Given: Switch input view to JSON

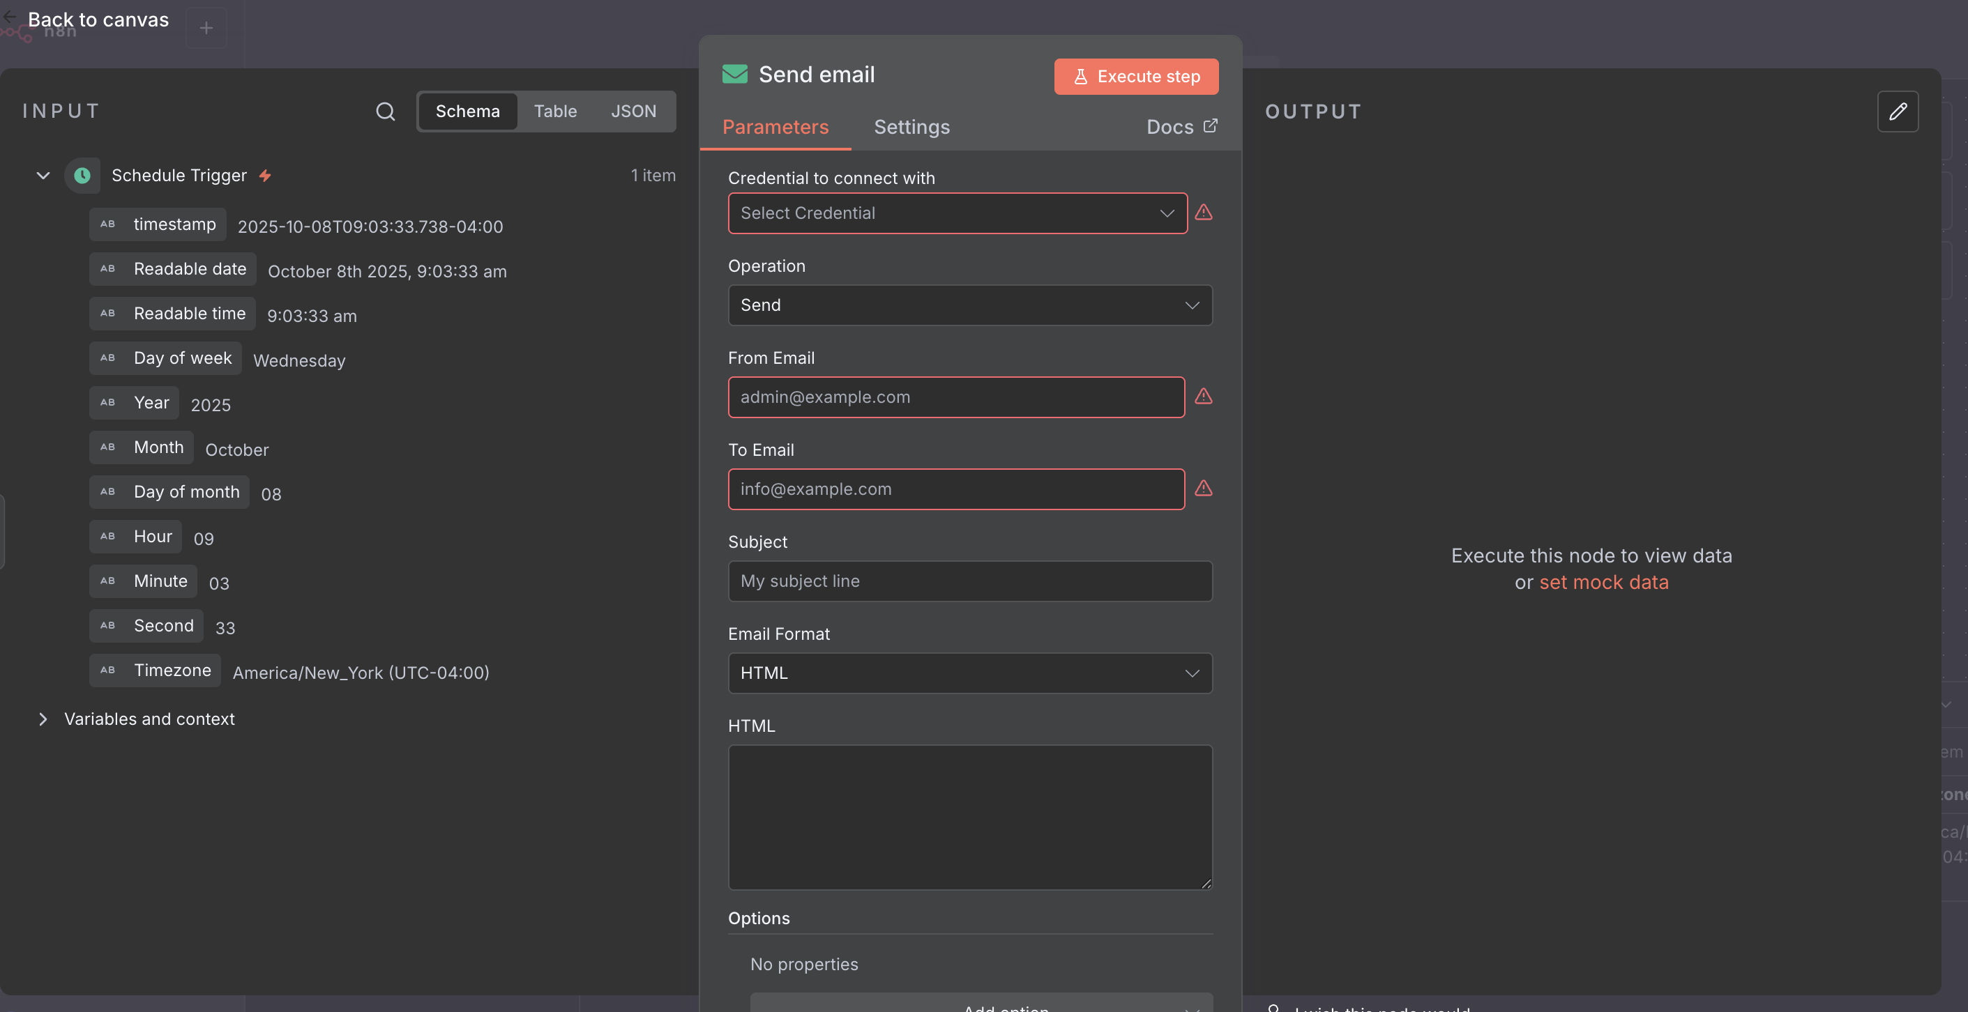Looking at the screenshot, I should [633, 112].
